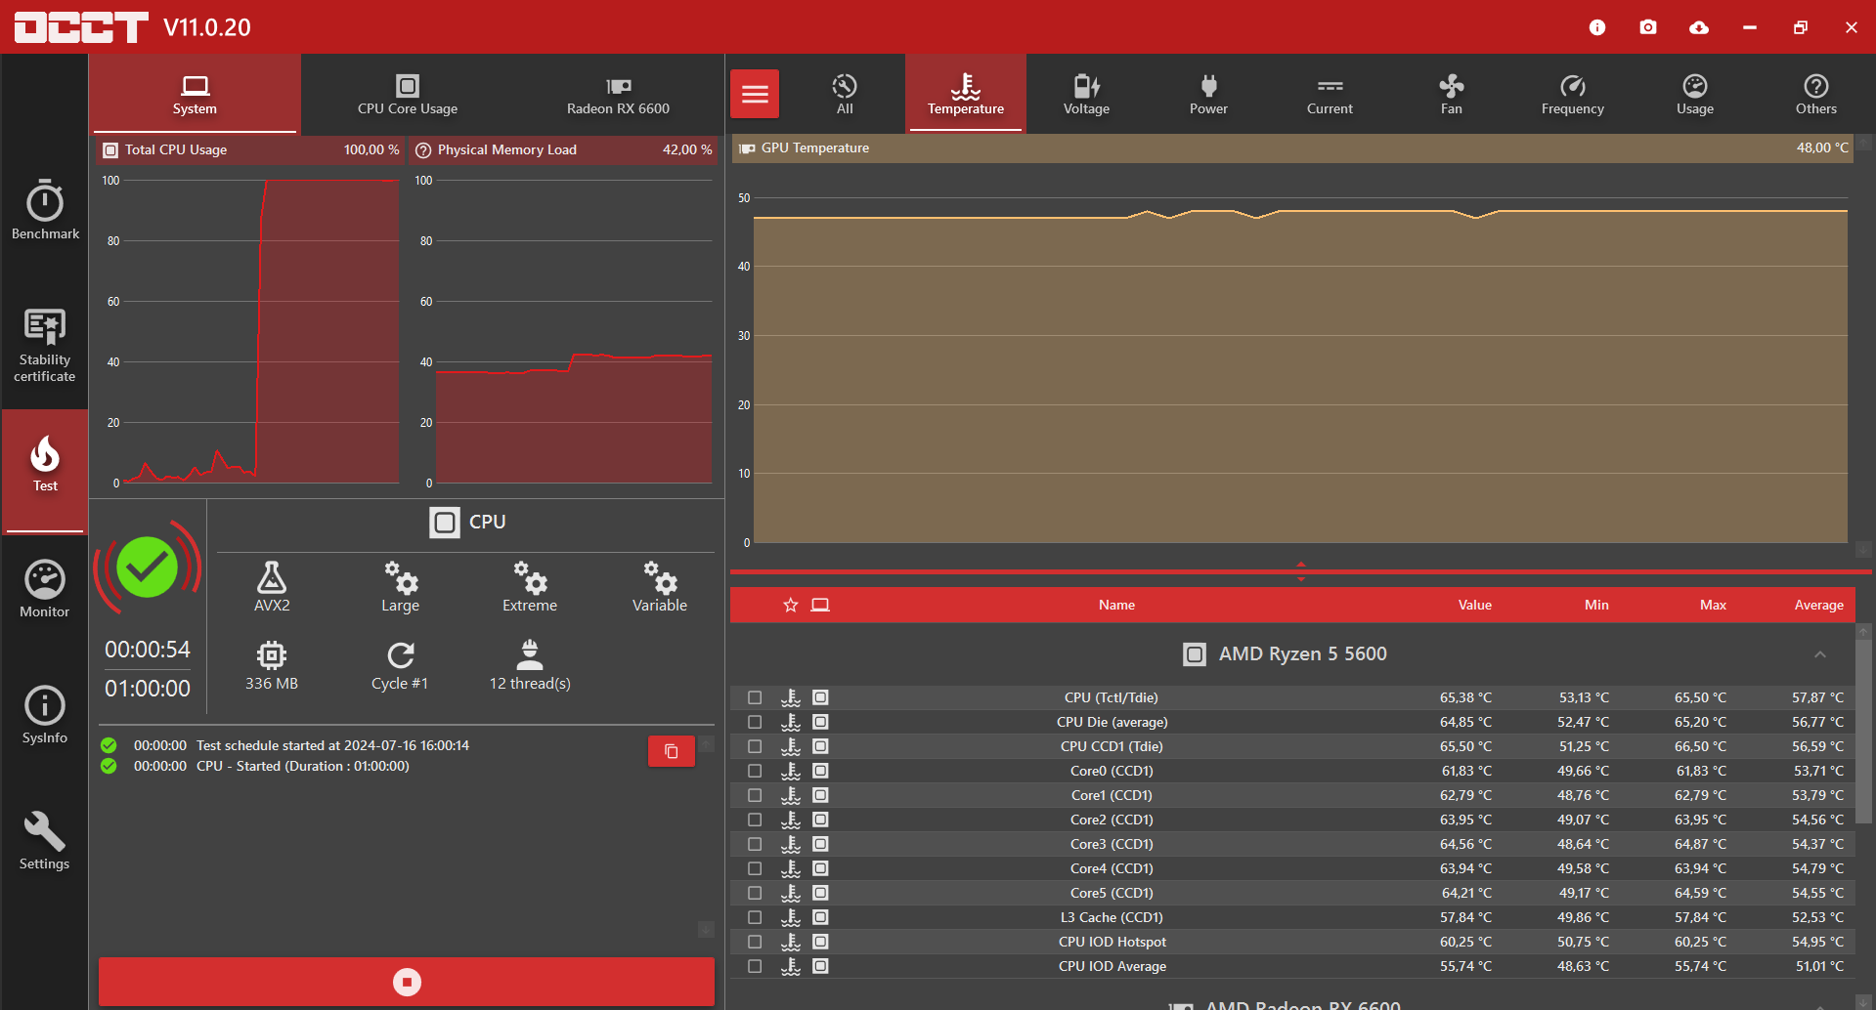1876x1010 pixels.
Task: Open the red hamburger menu
Action: tap(755, 95)
